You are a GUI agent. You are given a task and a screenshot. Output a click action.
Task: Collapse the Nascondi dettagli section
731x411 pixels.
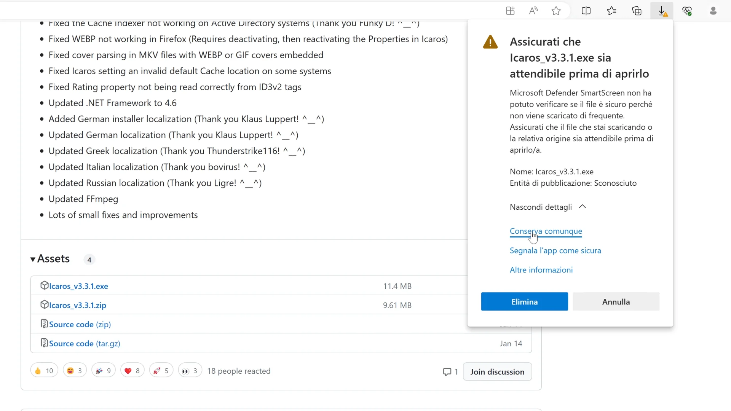[x=547, y=207]
